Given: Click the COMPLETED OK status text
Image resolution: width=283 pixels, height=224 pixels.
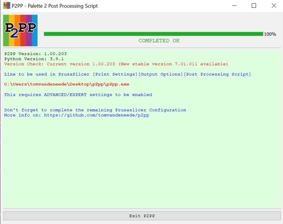Looking at the screenshot, I should pyautogui.click(x=159, y=41).
